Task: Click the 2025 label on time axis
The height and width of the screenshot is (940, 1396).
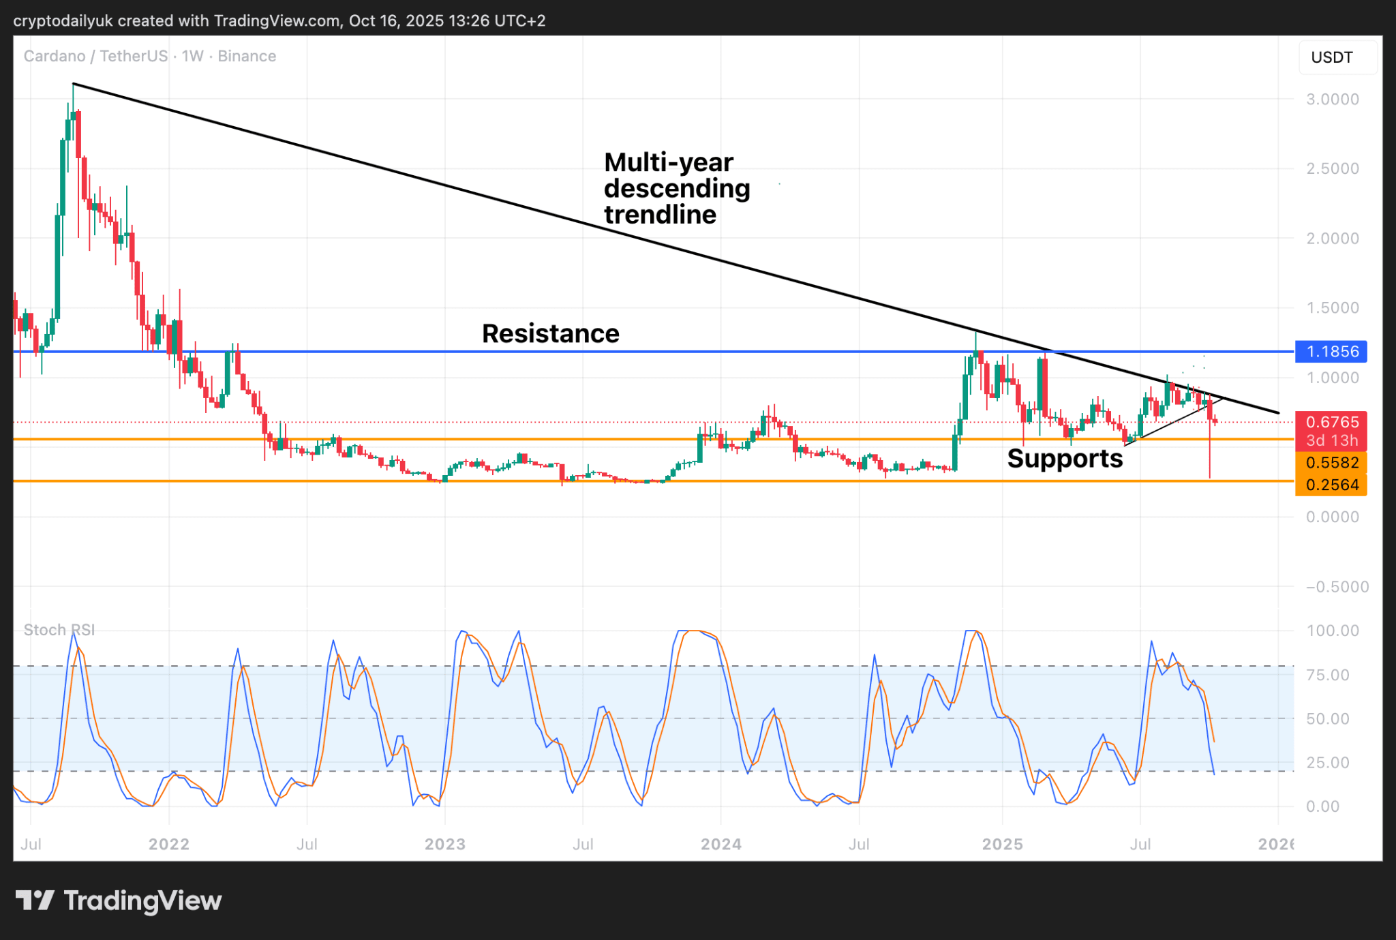Action: point(1002,845)
